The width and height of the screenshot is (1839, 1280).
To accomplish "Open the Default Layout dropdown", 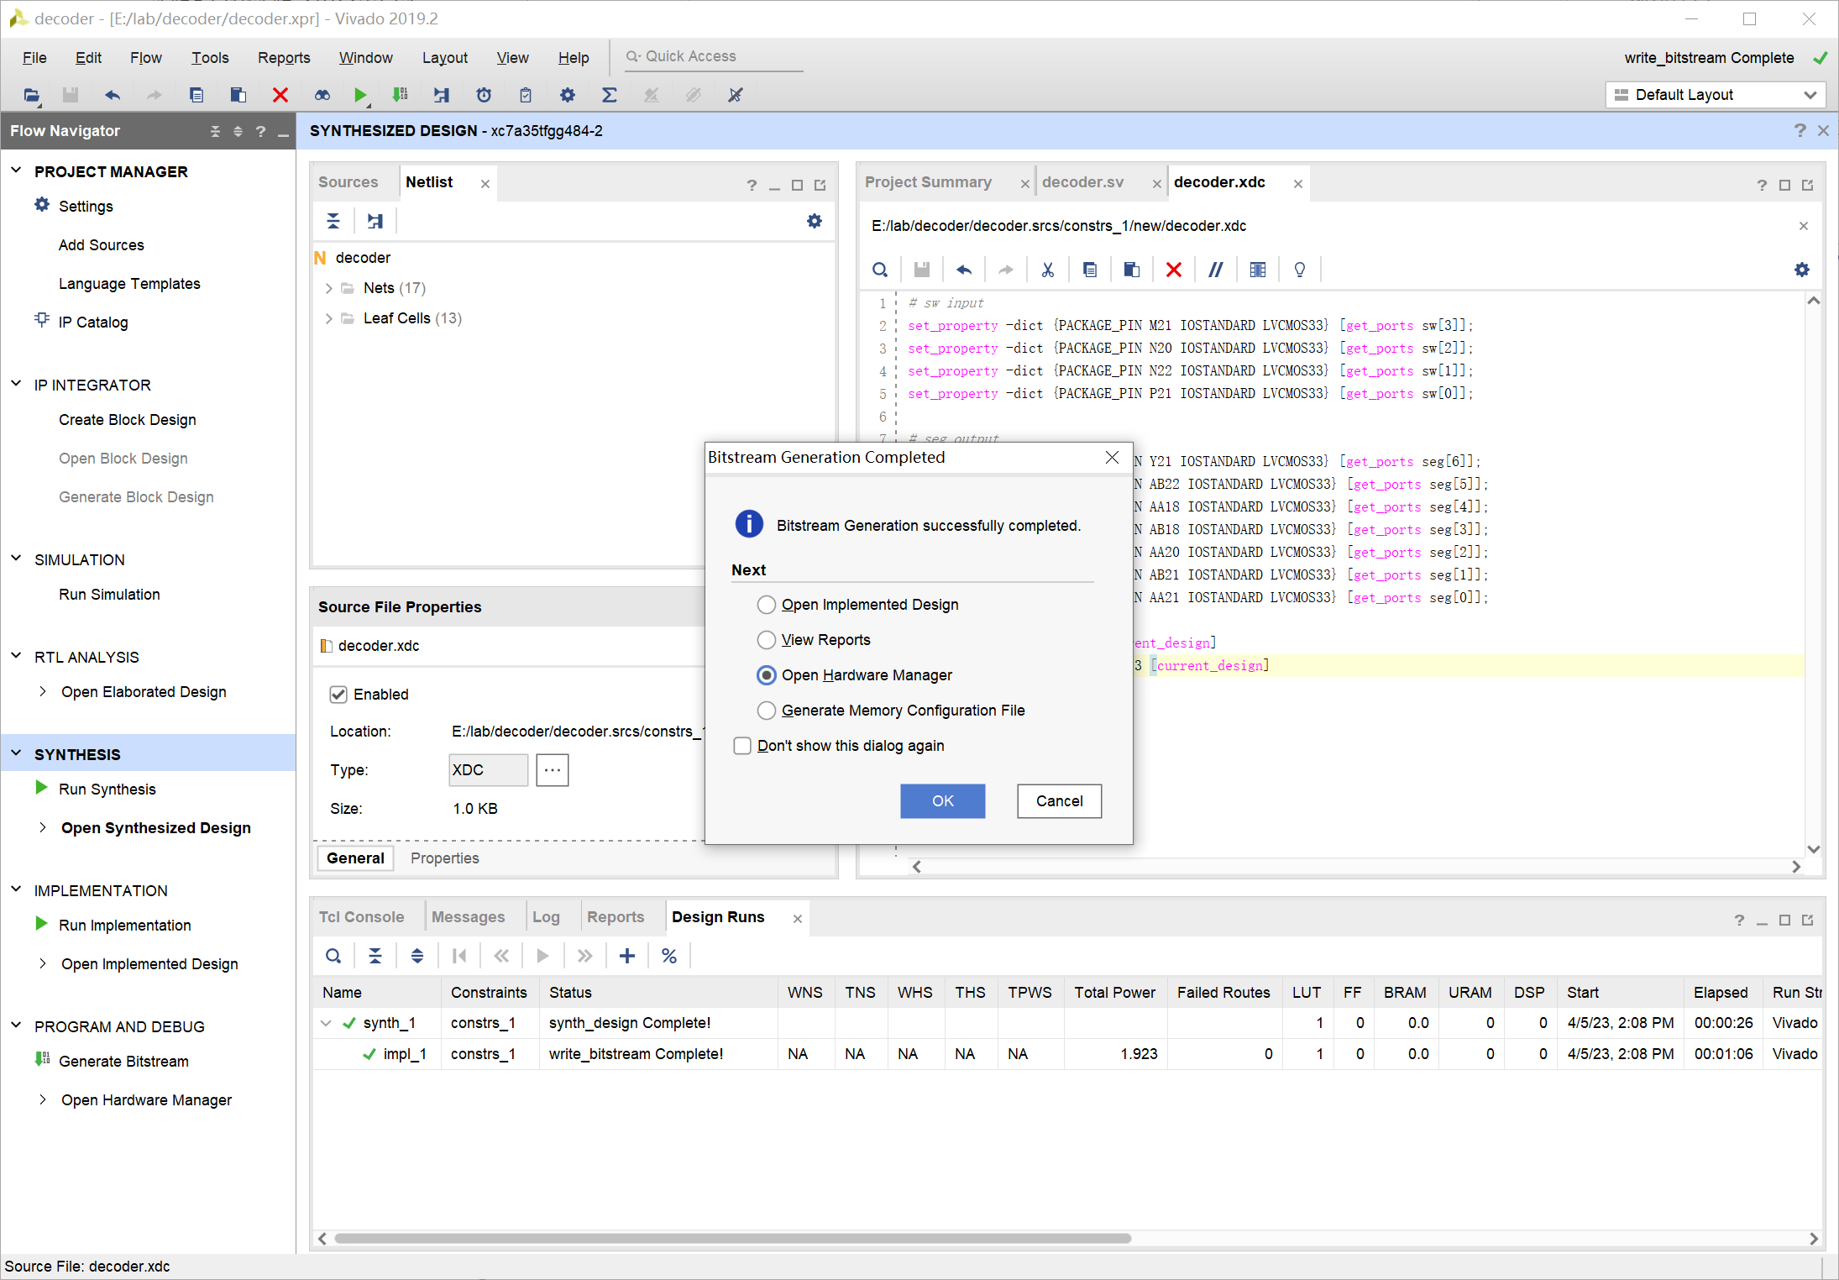I will point(1715,95).
